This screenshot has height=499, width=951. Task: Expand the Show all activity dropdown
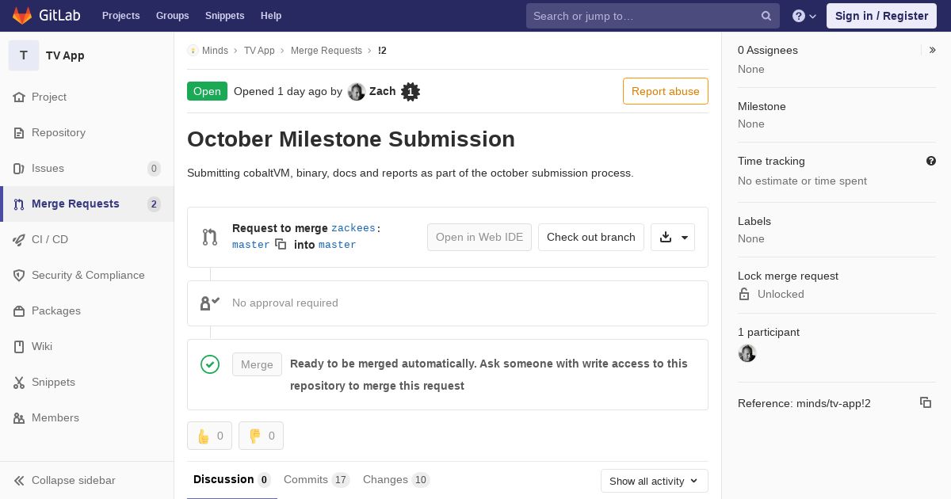point(654,481)
